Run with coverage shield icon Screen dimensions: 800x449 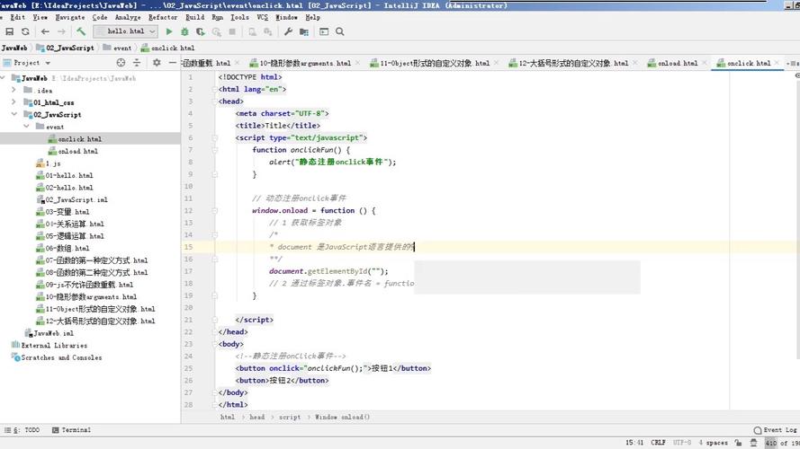(201, 31)
